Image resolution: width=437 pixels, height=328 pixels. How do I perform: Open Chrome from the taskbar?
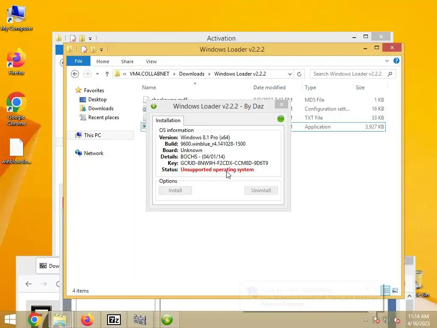tap(35, 319)
